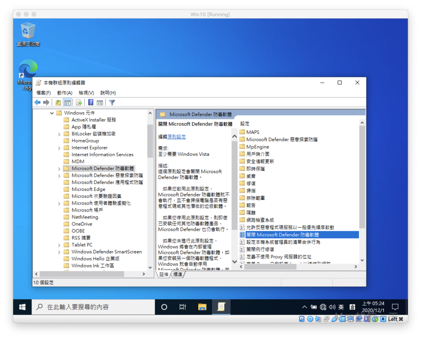Click the Back arrow toolbar icon
This screenshot has width=421, height=339.
[x=37, y=102]
